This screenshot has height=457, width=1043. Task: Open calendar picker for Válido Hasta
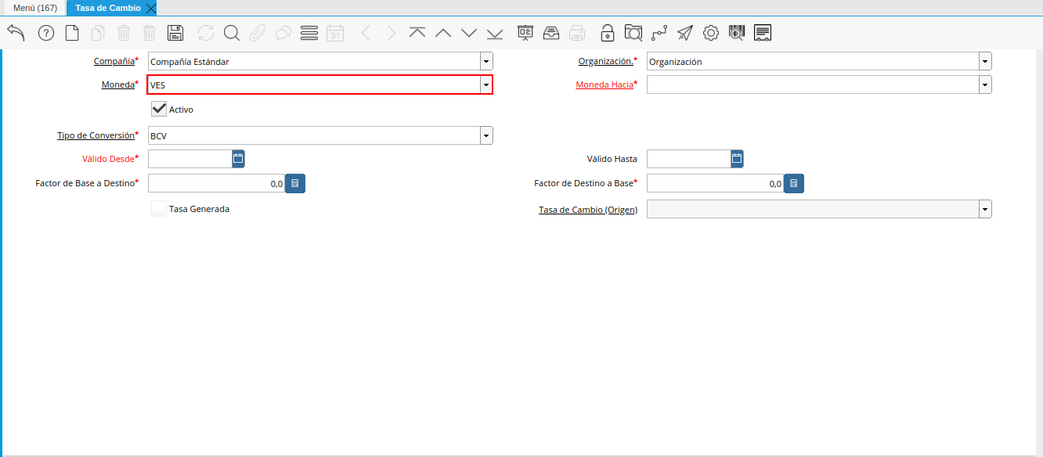(x=737, y=159)
